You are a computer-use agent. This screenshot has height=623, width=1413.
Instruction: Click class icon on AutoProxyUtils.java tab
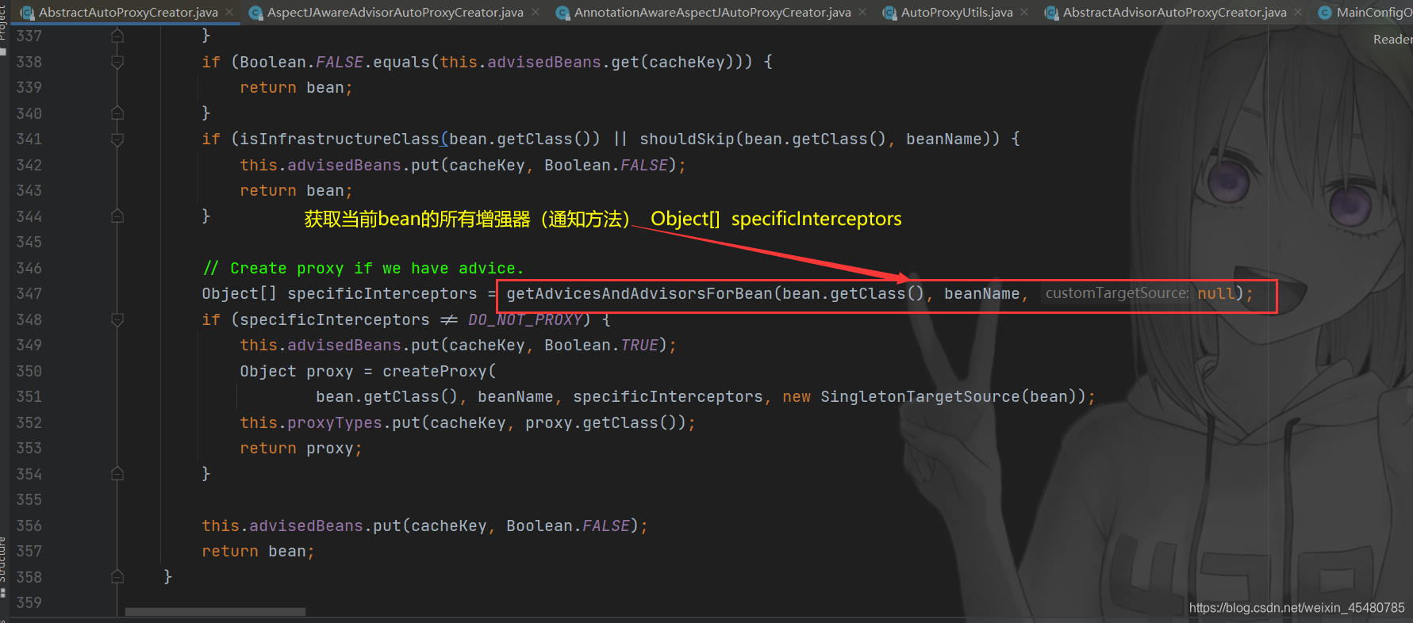(889, 13)
